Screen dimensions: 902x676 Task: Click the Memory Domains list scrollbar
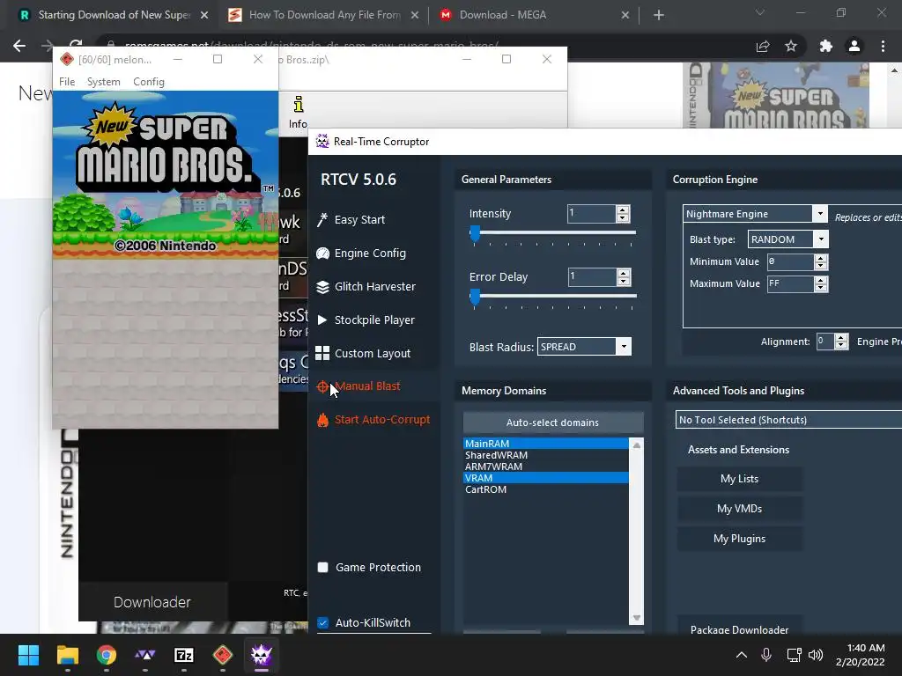coord(636,531)
